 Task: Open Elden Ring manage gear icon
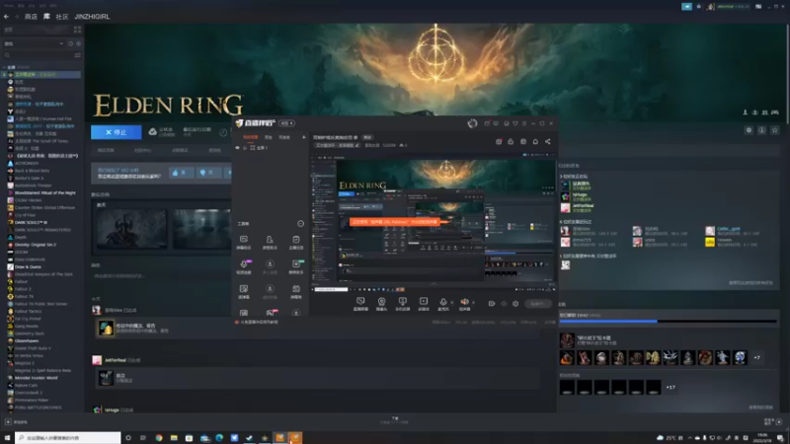pyautogui.click(x=749, y=130)
